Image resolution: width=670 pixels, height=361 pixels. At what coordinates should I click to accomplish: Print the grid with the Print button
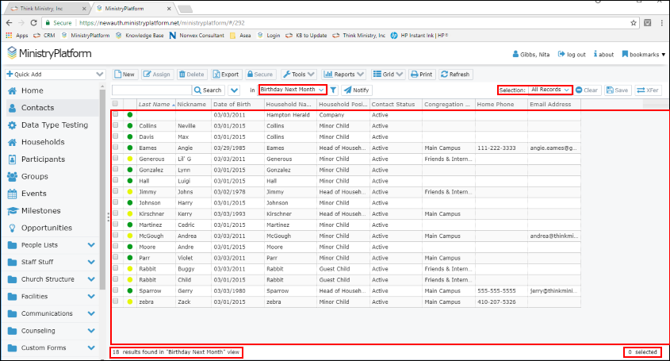coord(421,75)
